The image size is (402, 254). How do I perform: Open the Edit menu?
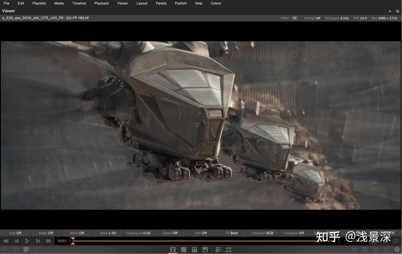[x=21, y=3]
